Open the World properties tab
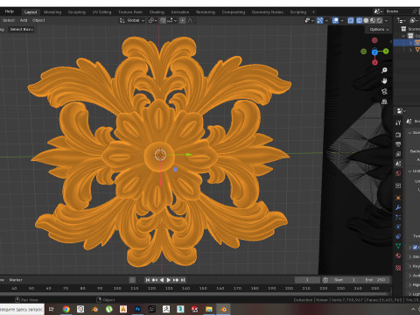420x315 pixels. coord(398,173)
